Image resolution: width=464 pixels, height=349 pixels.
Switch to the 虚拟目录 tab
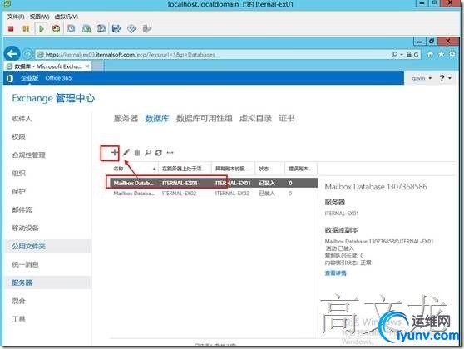pos(255,118)
